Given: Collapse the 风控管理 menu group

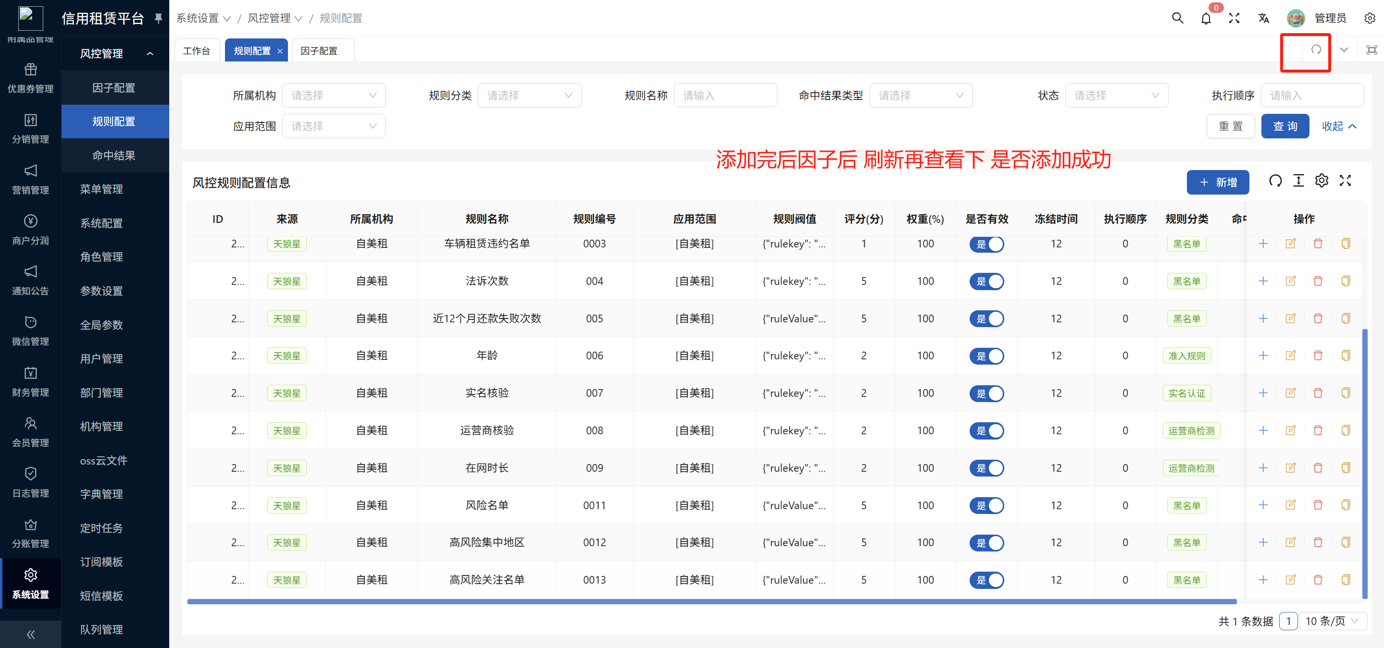Looking at the screenshot, I should click(x=115, y=54).
